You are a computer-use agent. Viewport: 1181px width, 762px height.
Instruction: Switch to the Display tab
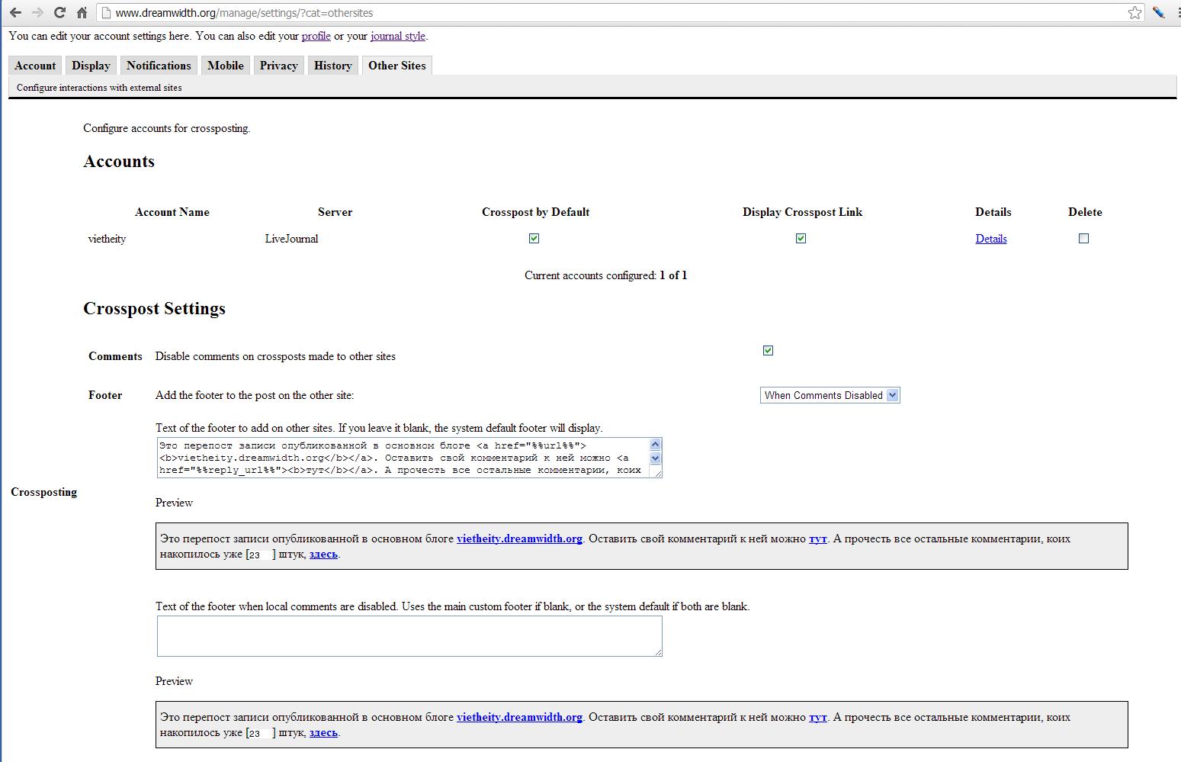tap(91, 66)
